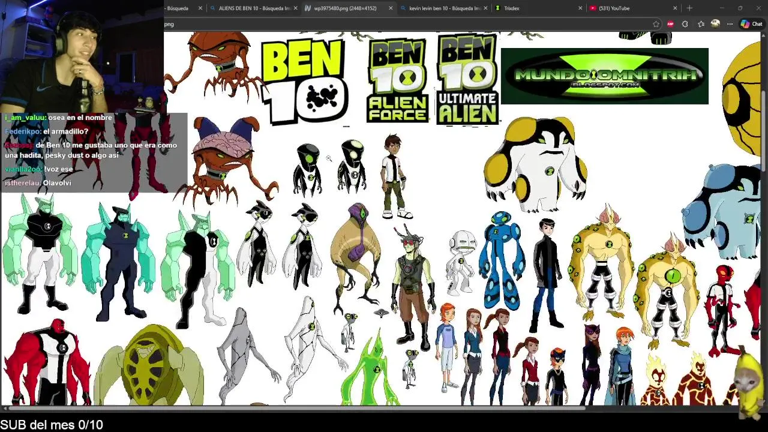Open the browser extensions menu

685,24
